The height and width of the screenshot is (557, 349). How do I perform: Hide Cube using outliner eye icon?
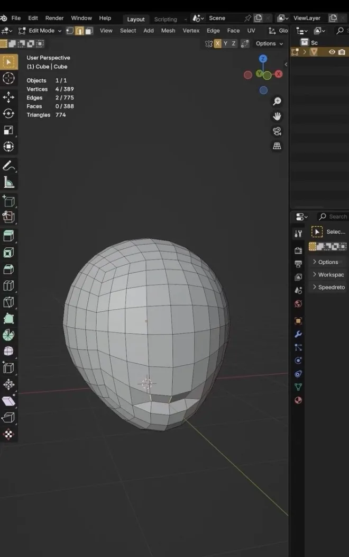[332, 52]
